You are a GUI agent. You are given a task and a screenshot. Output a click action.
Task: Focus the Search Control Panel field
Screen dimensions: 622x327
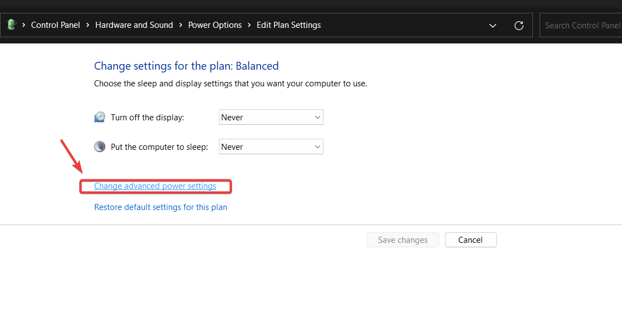[582, 25]
